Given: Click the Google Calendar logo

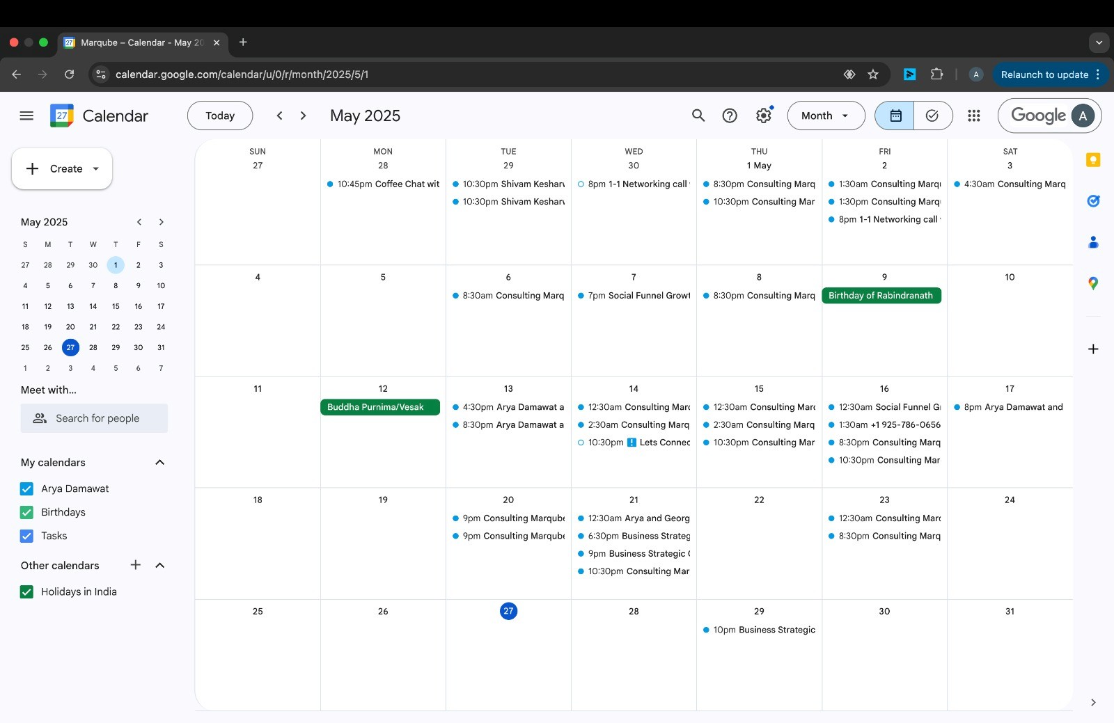Looking at the screenshot, I should [x=62, y=116].
